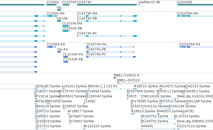Select transcript CG2909-RA

(55, 13)
